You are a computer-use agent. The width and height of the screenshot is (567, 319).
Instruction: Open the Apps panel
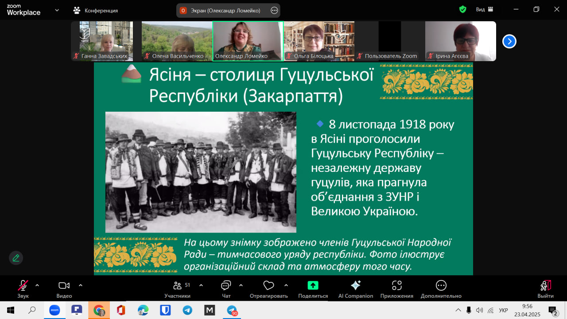pos(396,286)
